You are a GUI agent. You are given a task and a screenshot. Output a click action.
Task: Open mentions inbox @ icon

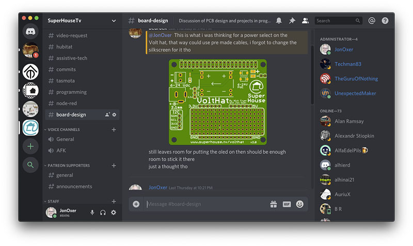point(372,21)
